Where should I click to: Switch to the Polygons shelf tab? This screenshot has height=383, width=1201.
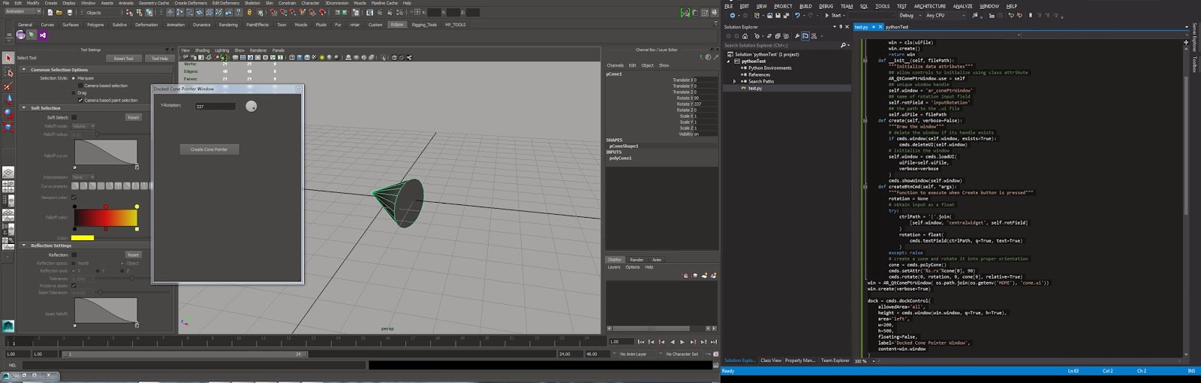tap(95, 25)
